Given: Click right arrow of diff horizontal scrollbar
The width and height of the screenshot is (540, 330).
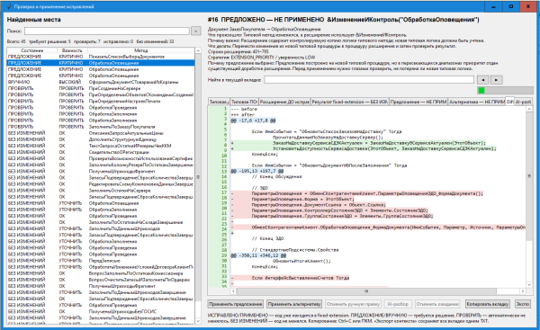Looking at the screenshot, I should click(x=523, y=291).
